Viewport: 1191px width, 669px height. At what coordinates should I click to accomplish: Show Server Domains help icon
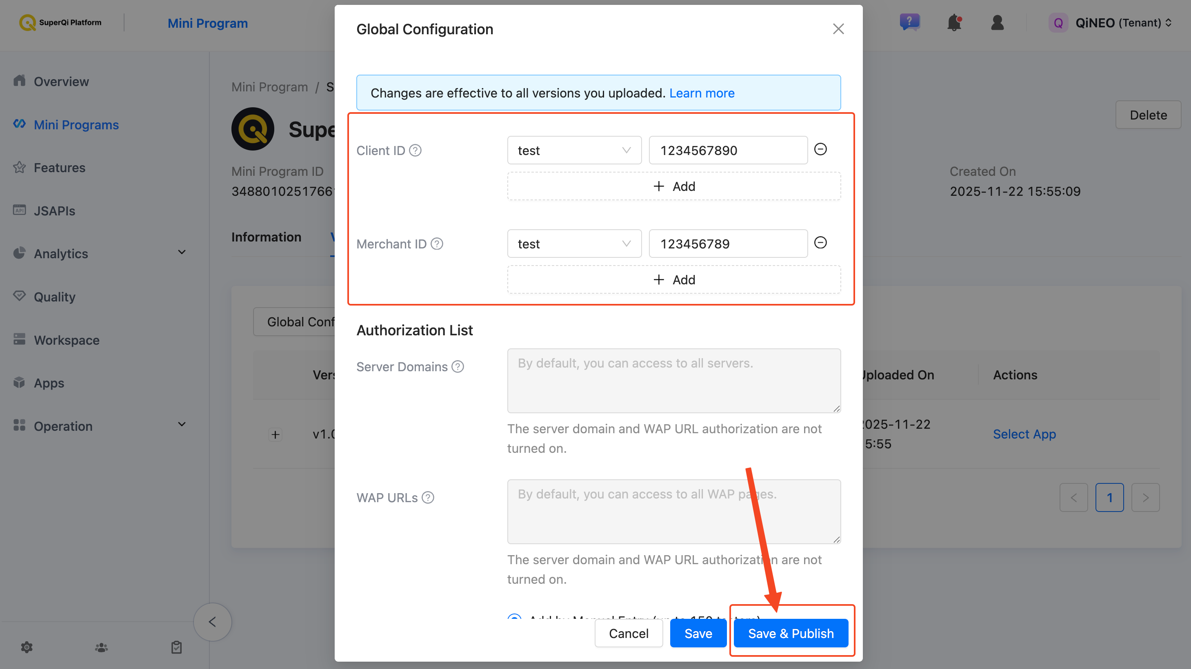click(457, 367)
